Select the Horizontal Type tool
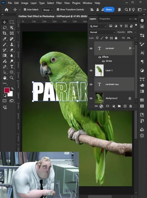The height and width of the screenshot is (198, 147). [12, 67]
